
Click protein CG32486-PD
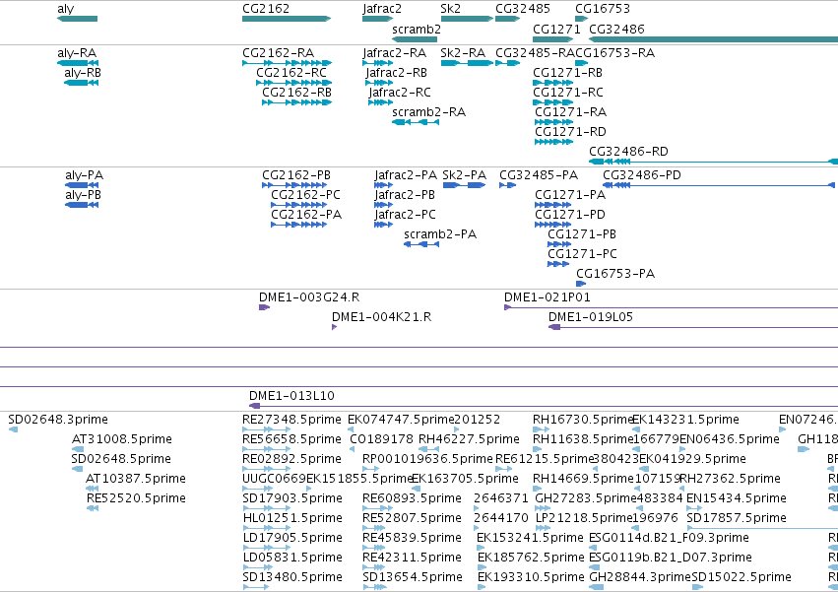(x=642, y=175)
